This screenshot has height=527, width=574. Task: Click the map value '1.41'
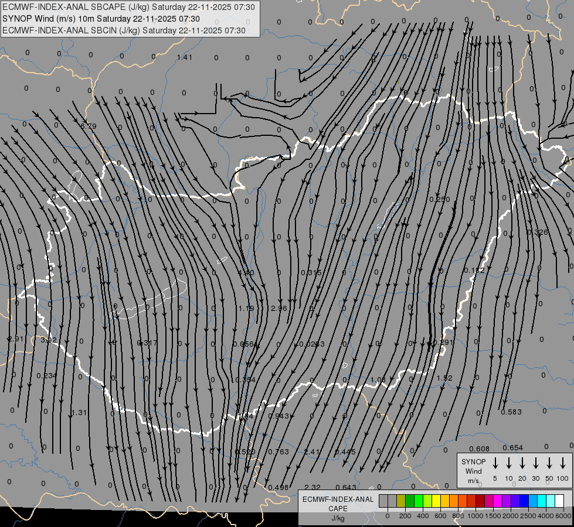click(x=185, y=57)
